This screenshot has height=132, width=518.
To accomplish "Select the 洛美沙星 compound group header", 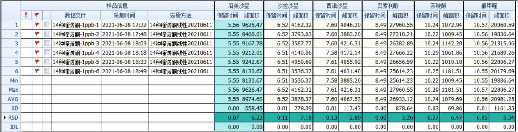I will pos(239,5).
